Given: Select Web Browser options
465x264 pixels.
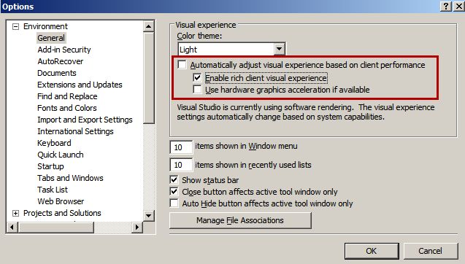Looking at the screenshot, I should pos(61,201).
